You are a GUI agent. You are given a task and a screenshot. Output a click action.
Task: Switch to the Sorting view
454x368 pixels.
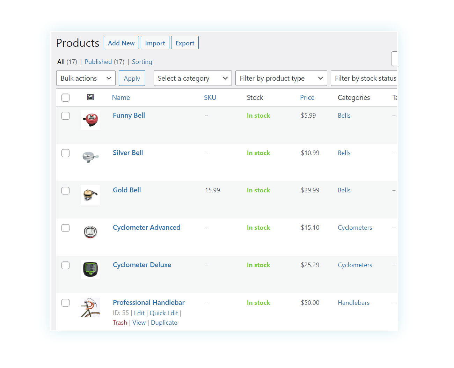coord(142,62)
